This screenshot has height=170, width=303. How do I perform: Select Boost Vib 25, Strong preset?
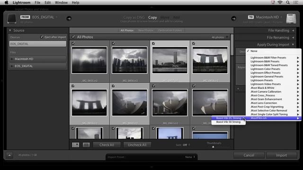tap(228, 118)
